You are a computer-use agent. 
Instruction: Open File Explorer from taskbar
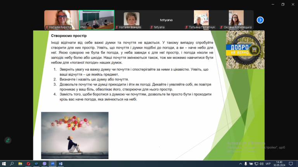click(20, 164)
